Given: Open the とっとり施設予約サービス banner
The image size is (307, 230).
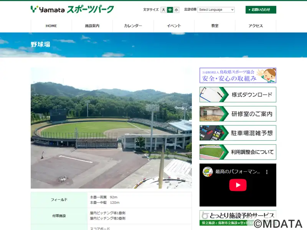Looking at the screenshot, I should coord(238,218).
